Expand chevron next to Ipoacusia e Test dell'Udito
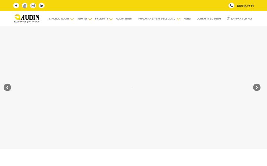Screen dimensions: 267x166 (x=178, y=19)
